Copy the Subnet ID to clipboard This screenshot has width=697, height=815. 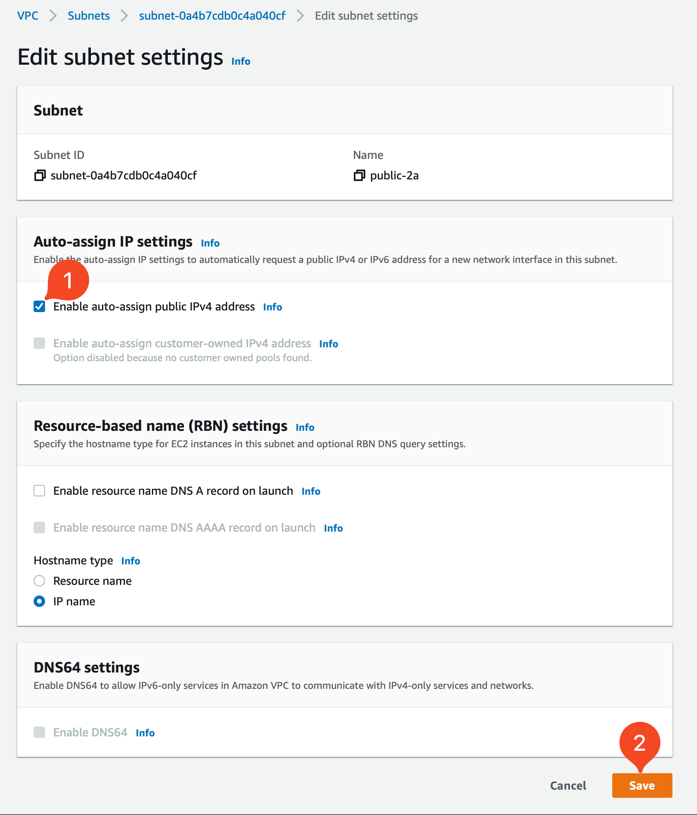coord(39,175)
